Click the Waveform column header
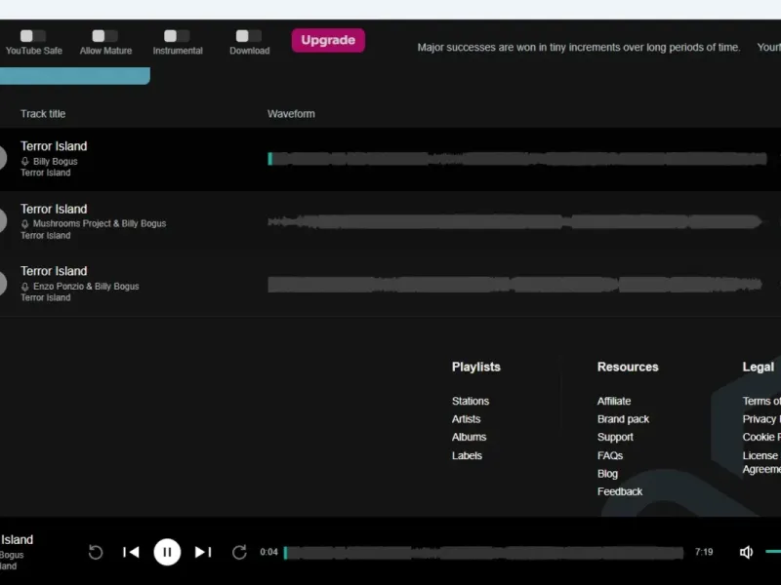781x585 pixels. pos(291,114)
